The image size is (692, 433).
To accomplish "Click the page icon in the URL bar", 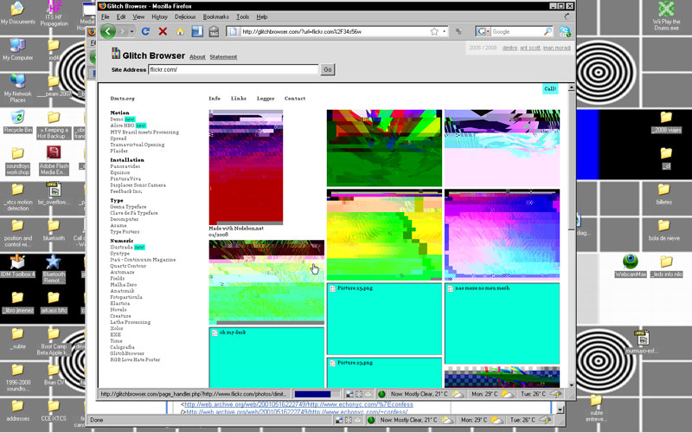I will coord(233,31).
